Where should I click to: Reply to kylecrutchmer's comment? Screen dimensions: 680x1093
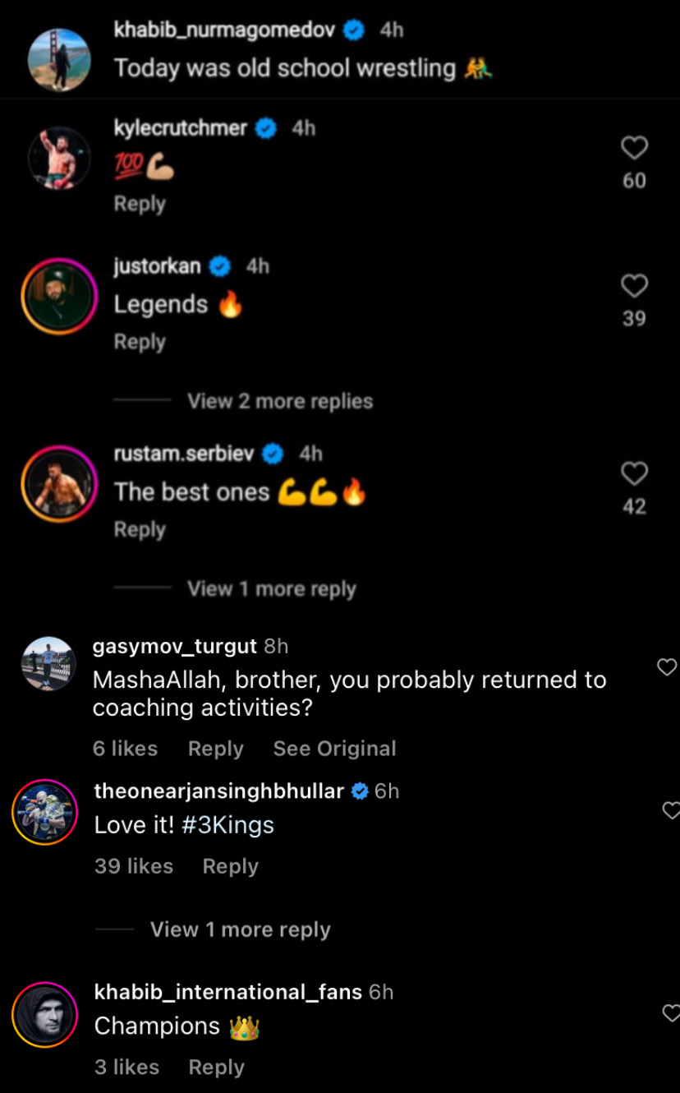point(140,204)
